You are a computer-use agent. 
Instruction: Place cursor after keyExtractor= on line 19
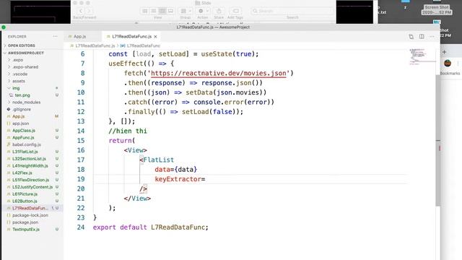[x=205, y=179]
